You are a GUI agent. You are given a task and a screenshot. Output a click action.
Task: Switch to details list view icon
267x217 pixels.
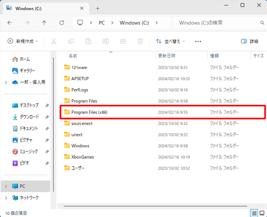point(254,213)
